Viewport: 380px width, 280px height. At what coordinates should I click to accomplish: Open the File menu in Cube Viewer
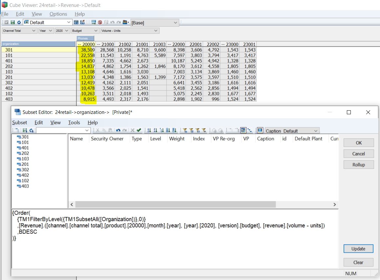5,14
